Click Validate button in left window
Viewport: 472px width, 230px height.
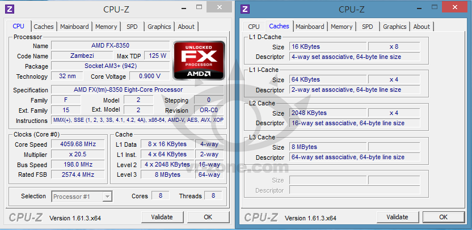click(x=162, y=217)
